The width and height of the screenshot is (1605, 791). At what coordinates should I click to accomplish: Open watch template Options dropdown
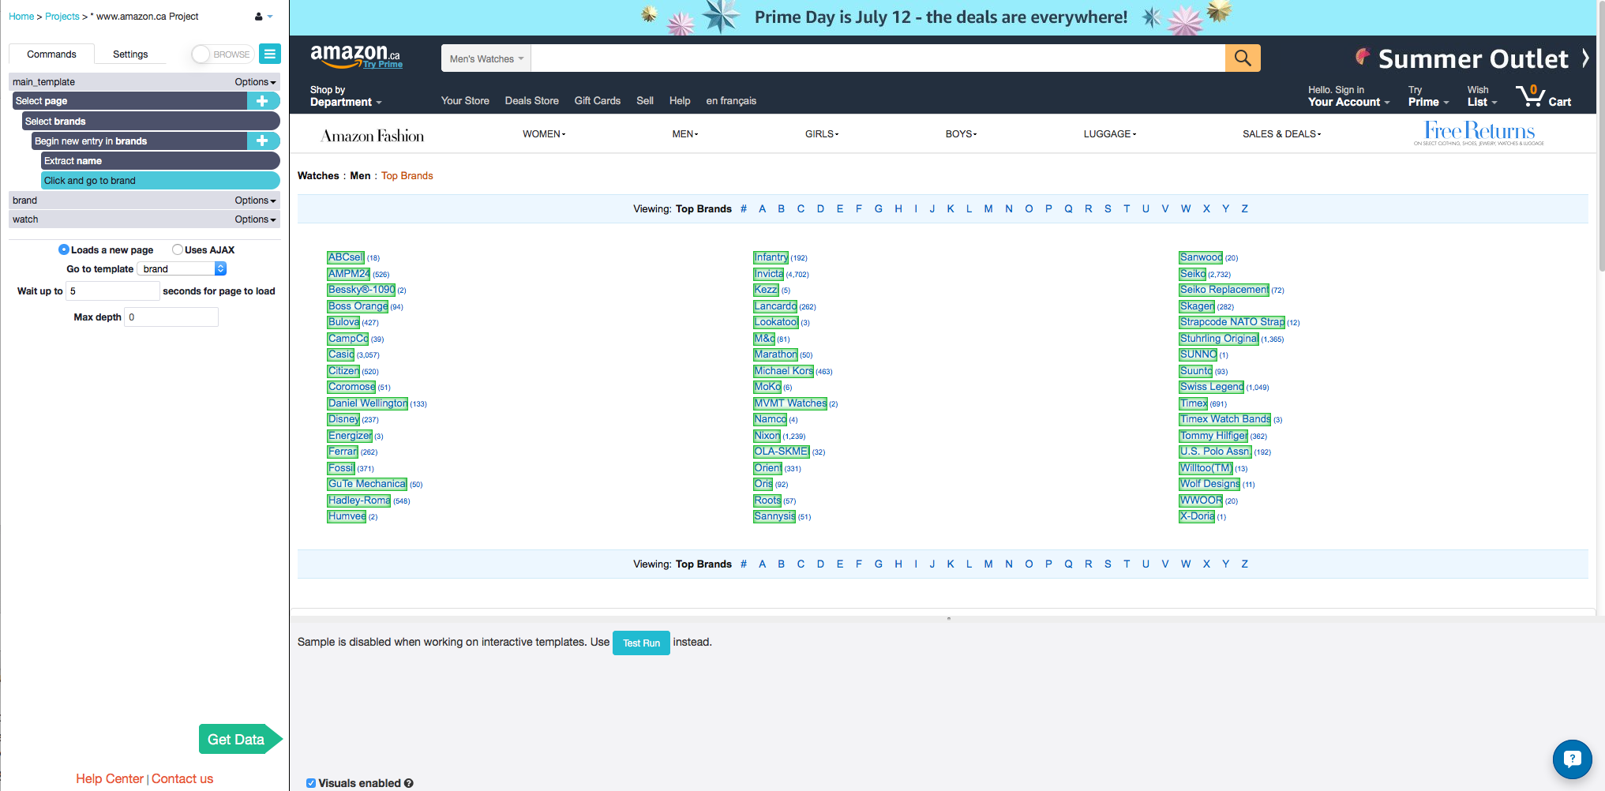click(255, 219)
